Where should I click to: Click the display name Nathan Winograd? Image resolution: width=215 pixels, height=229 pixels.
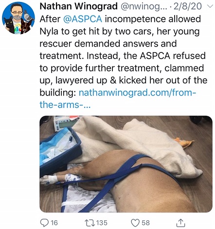coord(79,6)
